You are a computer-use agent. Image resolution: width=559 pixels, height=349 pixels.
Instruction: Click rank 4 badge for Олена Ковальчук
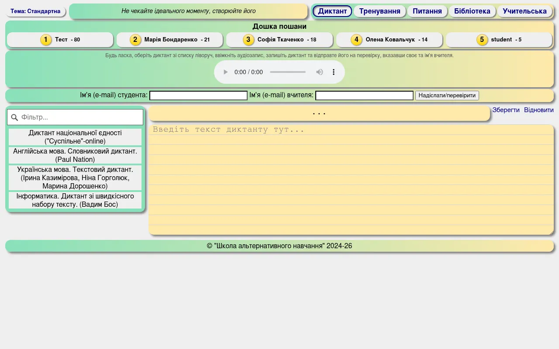356,40
